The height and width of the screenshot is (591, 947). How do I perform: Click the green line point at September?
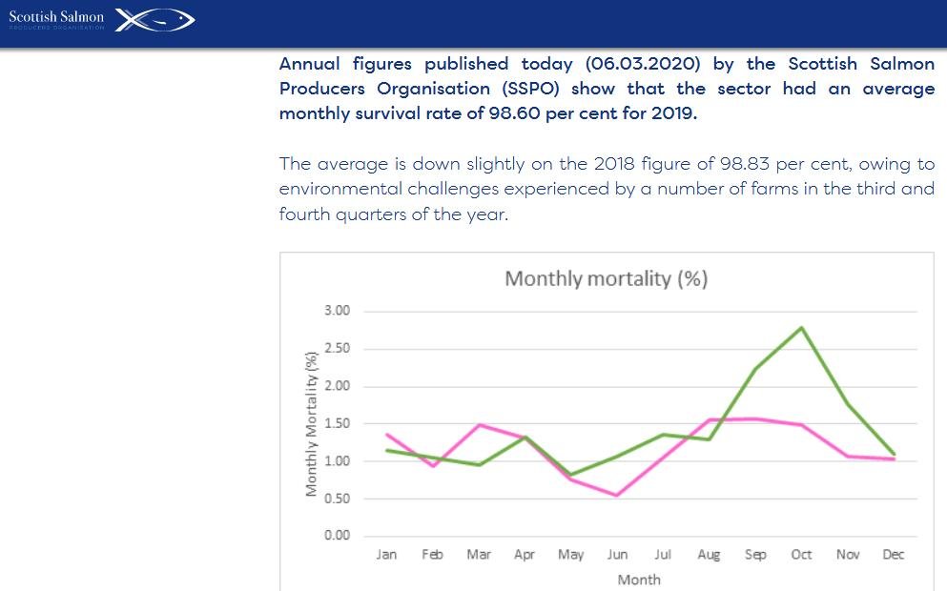coord(754,369)
